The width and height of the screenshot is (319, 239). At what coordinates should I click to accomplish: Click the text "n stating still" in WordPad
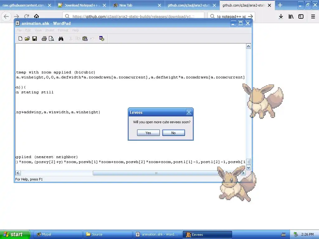[x=35, y=92]
